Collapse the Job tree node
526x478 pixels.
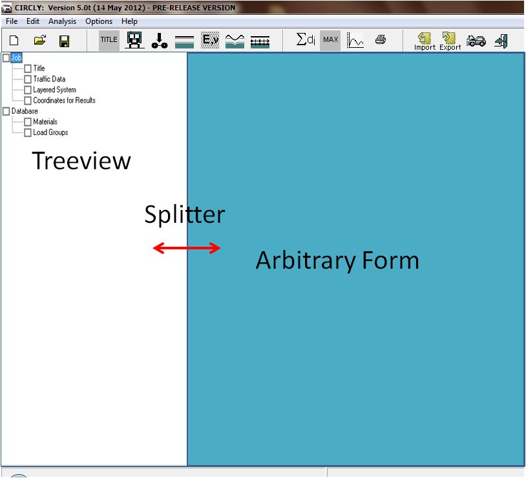[16, 57]
